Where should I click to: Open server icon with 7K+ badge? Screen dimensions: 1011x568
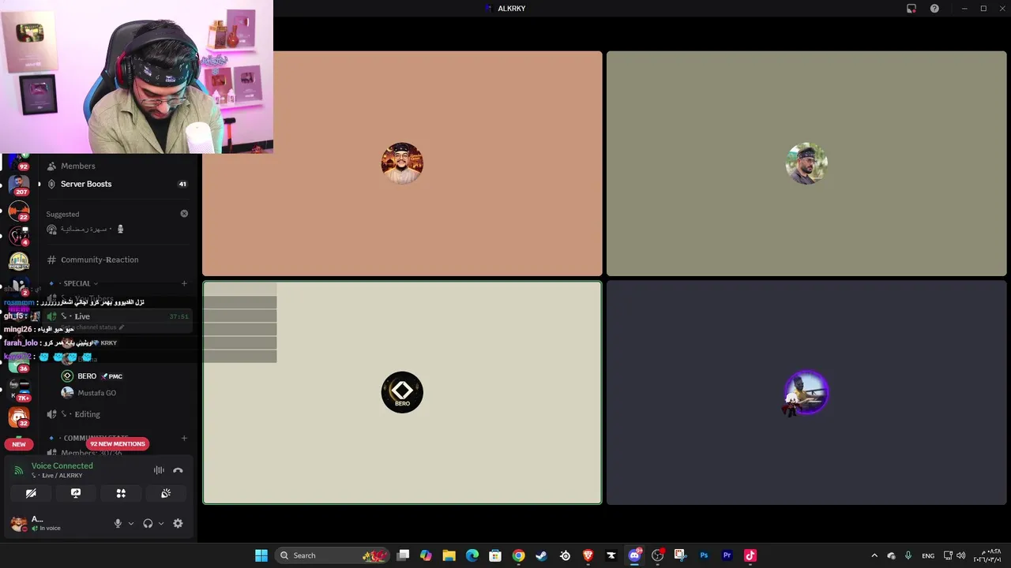pos(19,389)
